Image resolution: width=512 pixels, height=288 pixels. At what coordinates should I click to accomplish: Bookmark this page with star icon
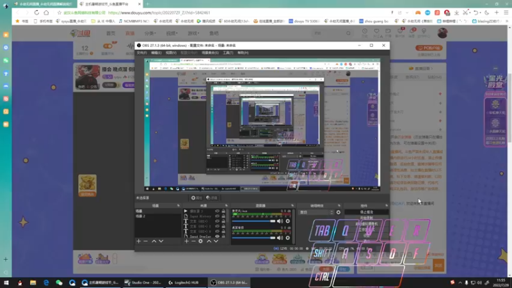[x=59, y=13]
